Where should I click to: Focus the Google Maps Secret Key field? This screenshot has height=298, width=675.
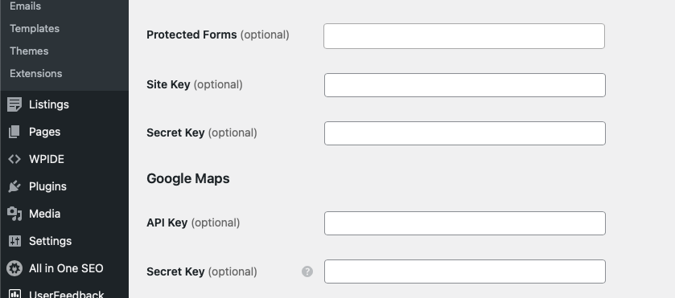pos(465,271)
